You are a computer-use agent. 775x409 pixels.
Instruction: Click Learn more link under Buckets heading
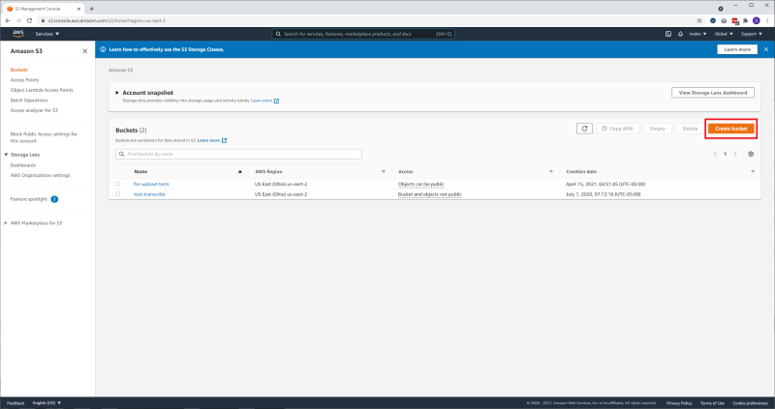208,140
